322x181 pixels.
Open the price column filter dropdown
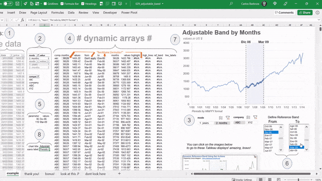click(23, 55)
